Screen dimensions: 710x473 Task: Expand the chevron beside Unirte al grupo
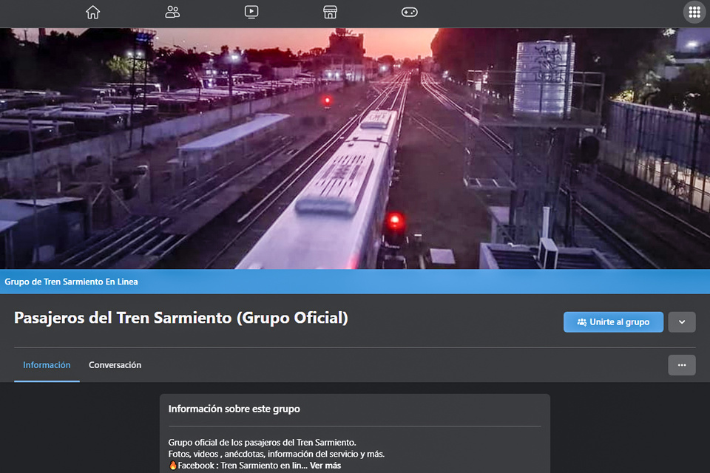[681, 322]
